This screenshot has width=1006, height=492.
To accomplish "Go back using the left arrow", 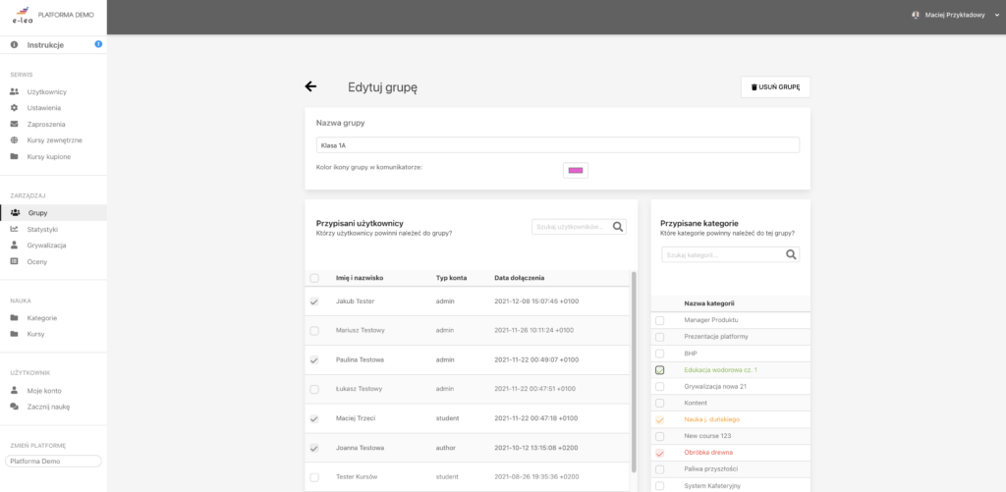I will [310, 86].
